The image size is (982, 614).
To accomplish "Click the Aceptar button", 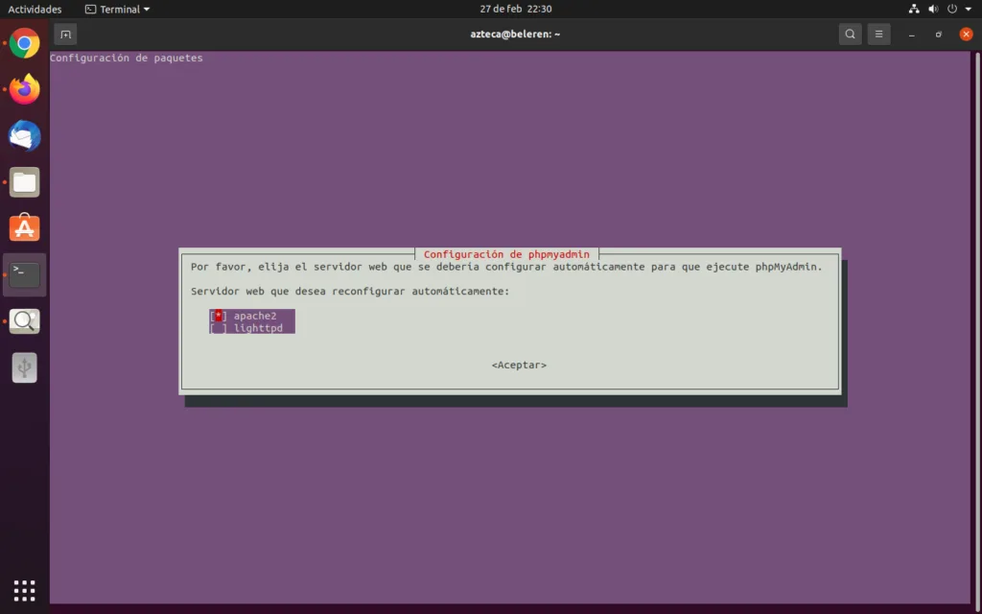I will click(x=519, y=365).
